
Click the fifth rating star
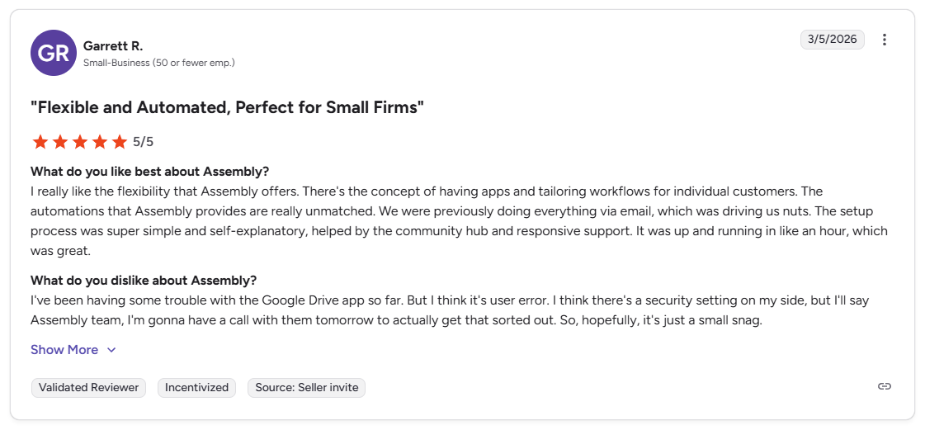119,142
